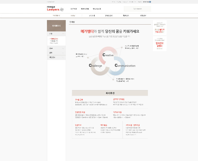Collapse the 수강 sidebar section chevron
This screenshot has height=161, width=198.
pos(63,34)
